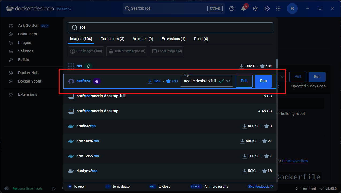
Task: Click the Resource Saver leaf icon
Action: pos(7,188)
